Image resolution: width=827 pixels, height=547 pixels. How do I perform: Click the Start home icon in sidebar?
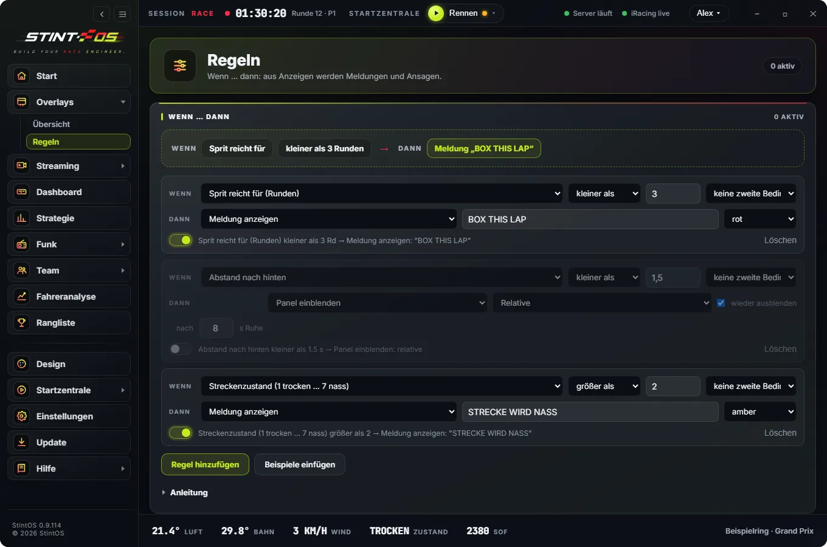pos(22,76)
